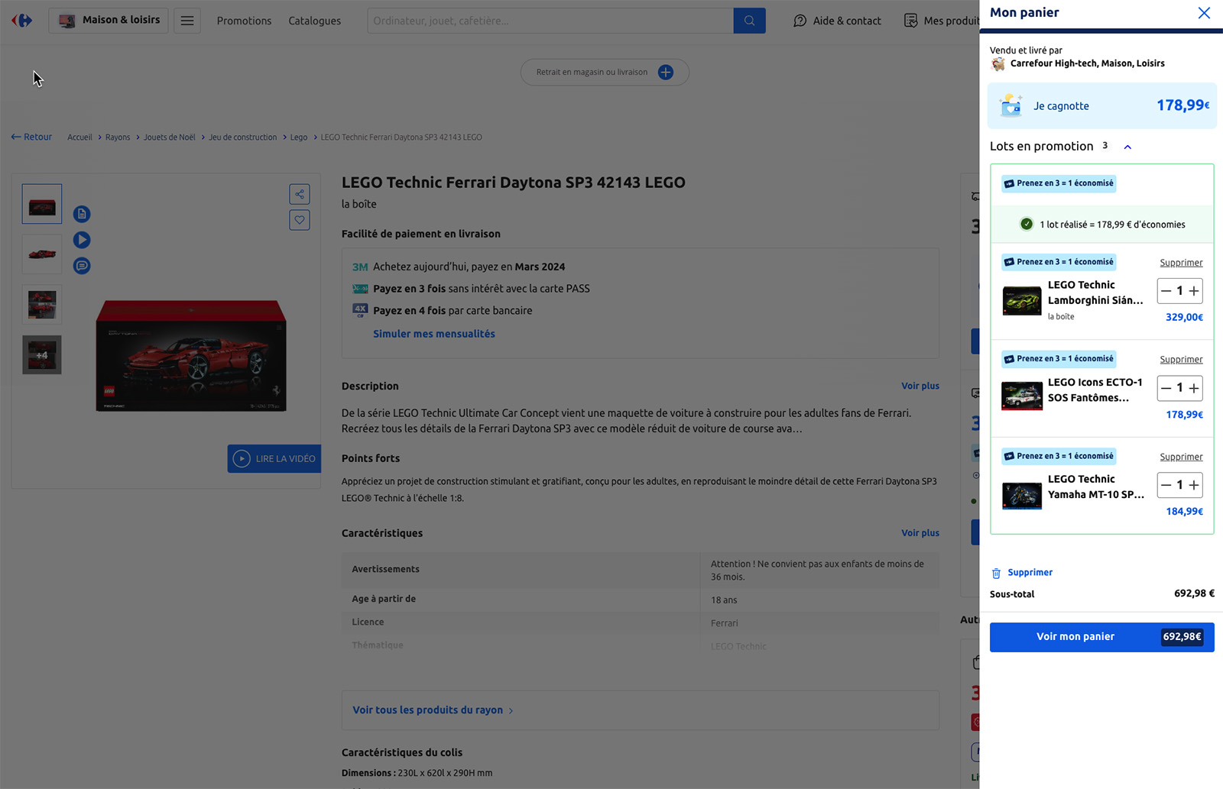Click the search magnifier button
This screenshot has width=1223, height=789.
pos(749,21)
